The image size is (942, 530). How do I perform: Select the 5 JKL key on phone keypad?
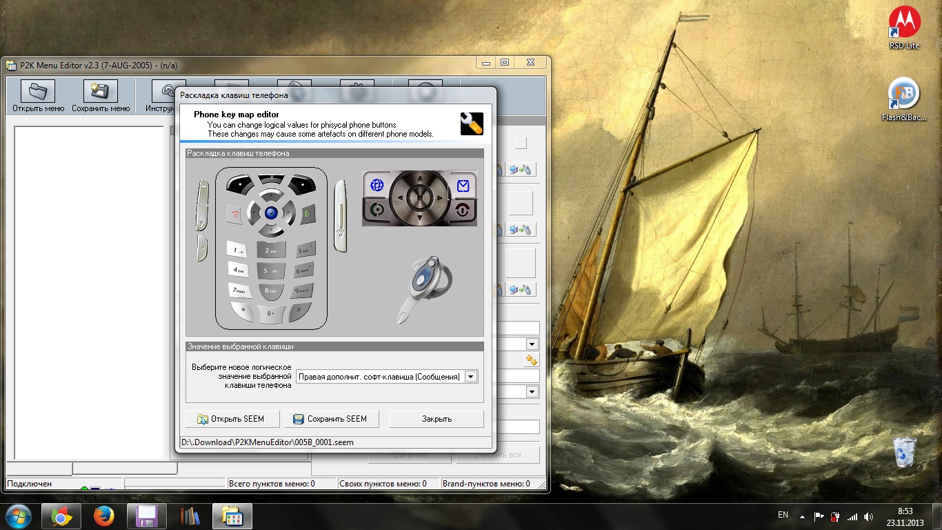tap(271, 272)
